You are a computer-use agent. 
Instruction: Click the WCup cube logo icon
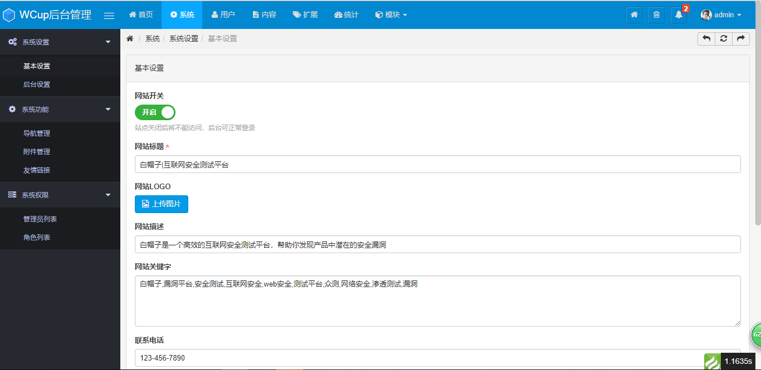coord(9,15)
